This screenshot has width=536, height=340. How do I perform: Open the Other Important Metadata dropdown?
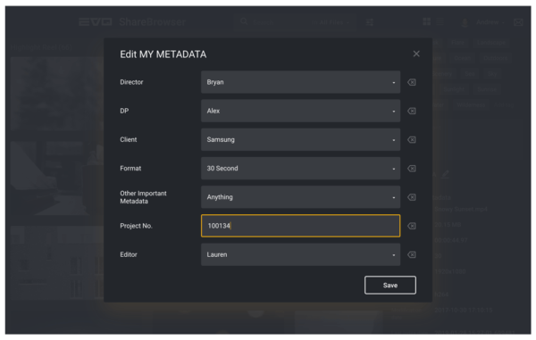pyautogui.click(x=300, y=197)
